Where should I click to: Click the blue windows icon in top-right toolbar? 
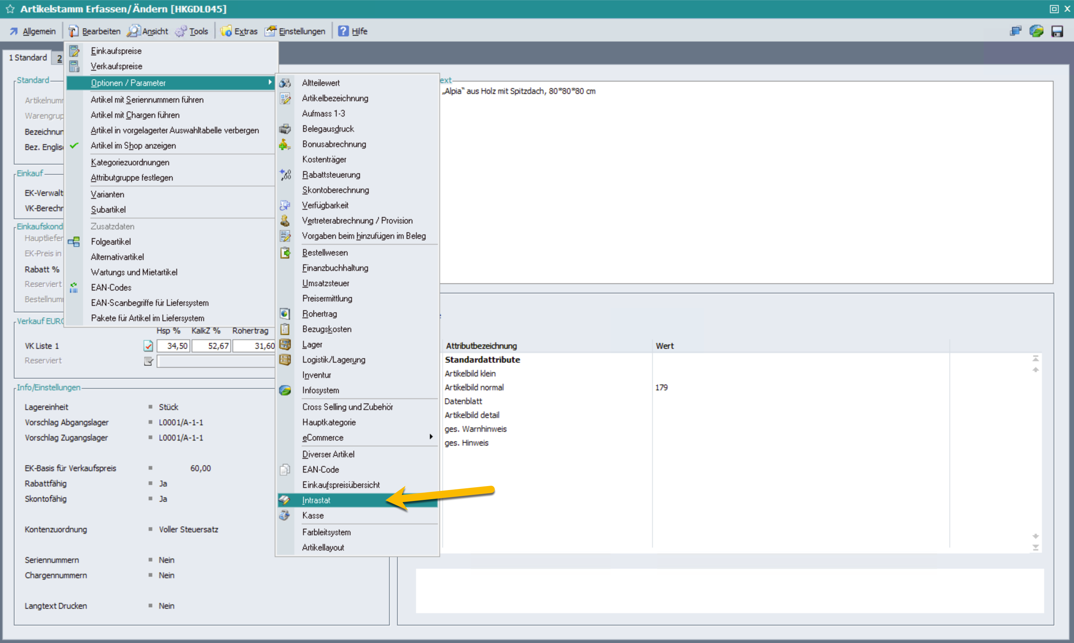1015,31
